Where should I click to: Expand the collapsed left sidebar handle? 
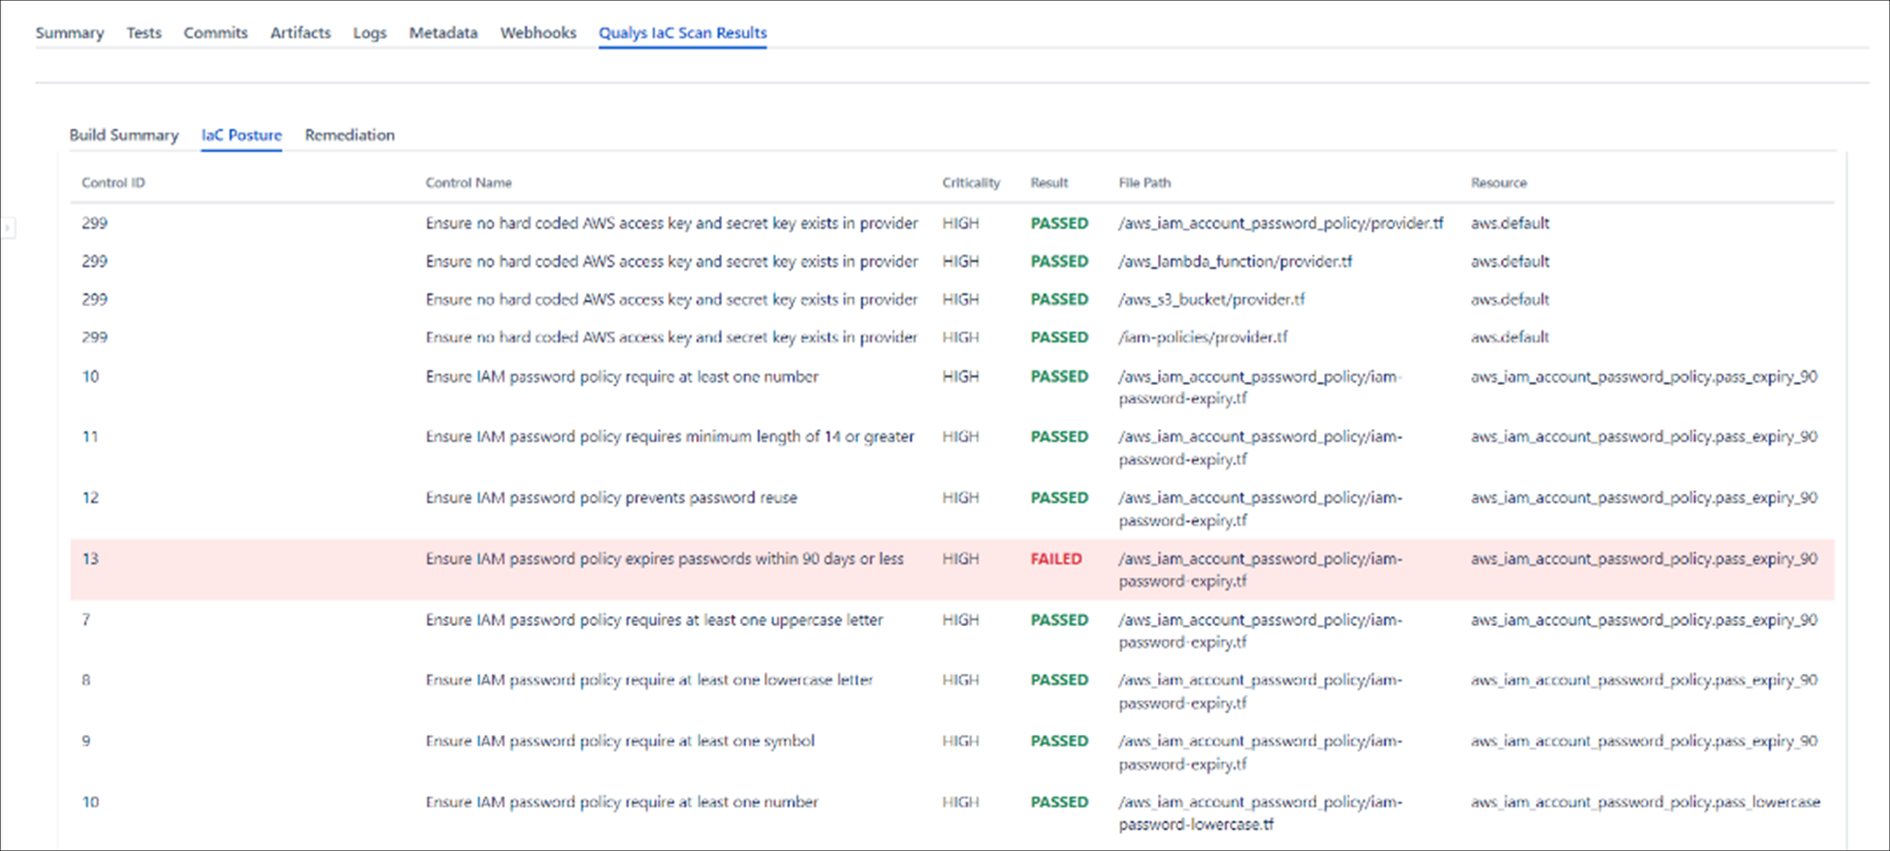tap(8, 228)
